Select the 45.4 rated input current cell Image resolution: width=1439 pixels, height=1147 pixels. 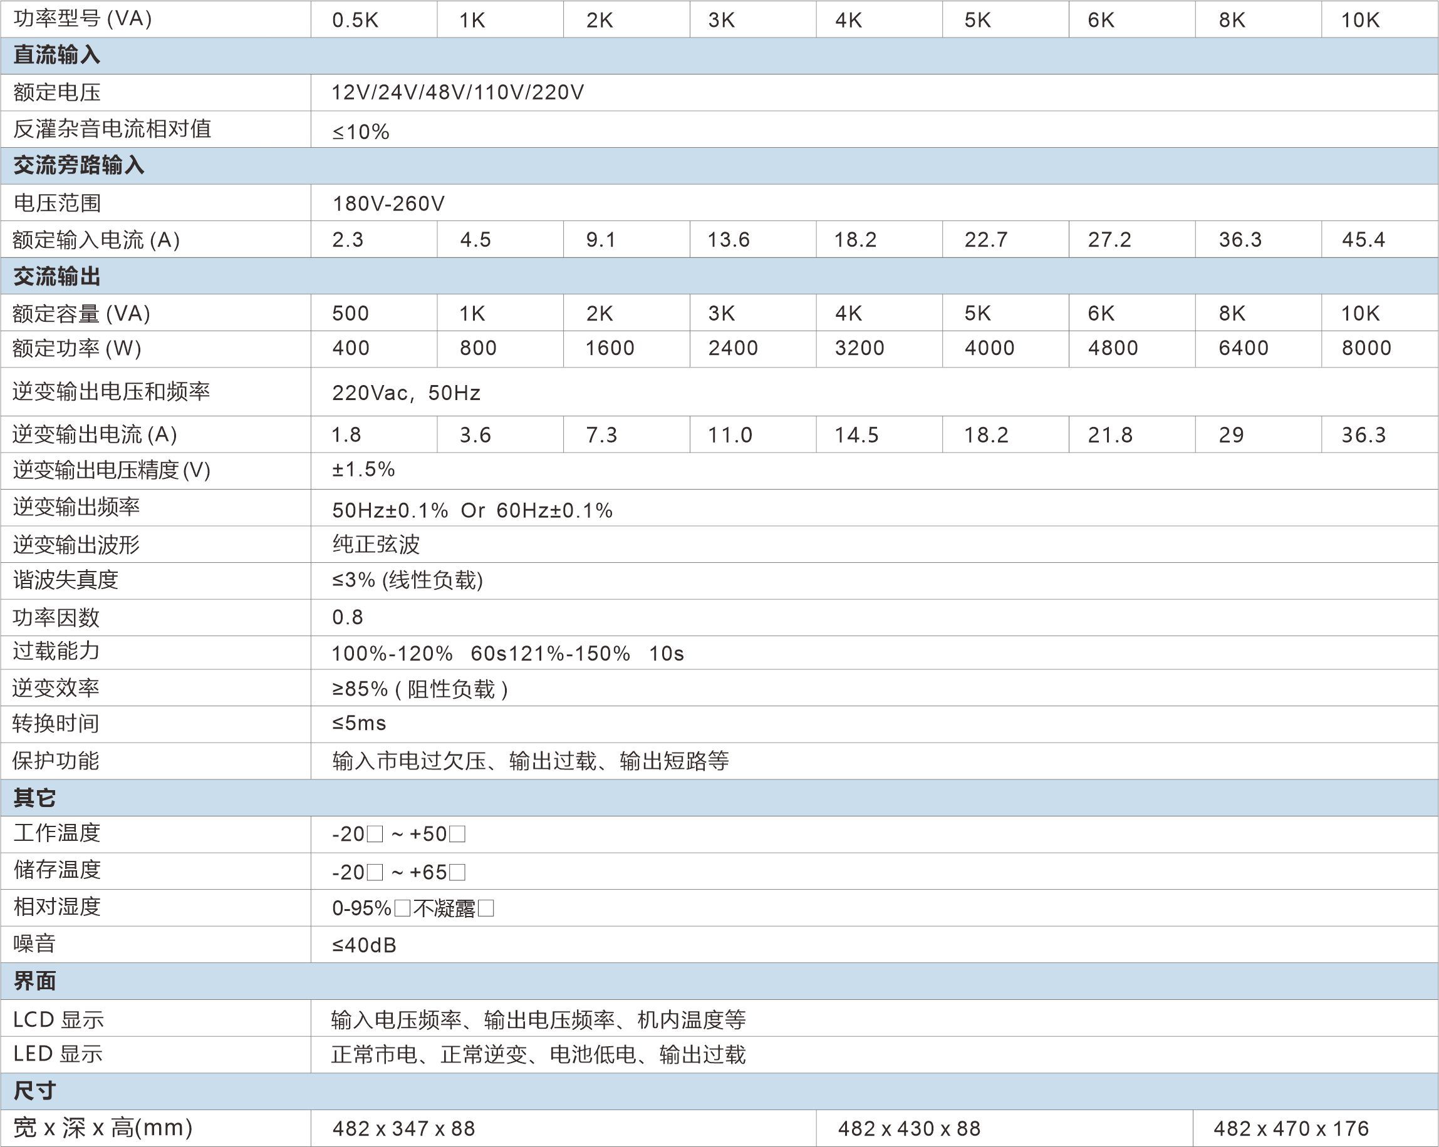pyautogui.click(x=1363, y=239)
